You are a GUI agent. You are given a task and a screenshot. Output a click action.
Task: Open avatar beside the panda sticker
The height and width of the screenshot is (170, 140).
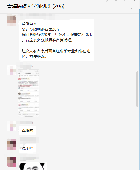[11, 162]
